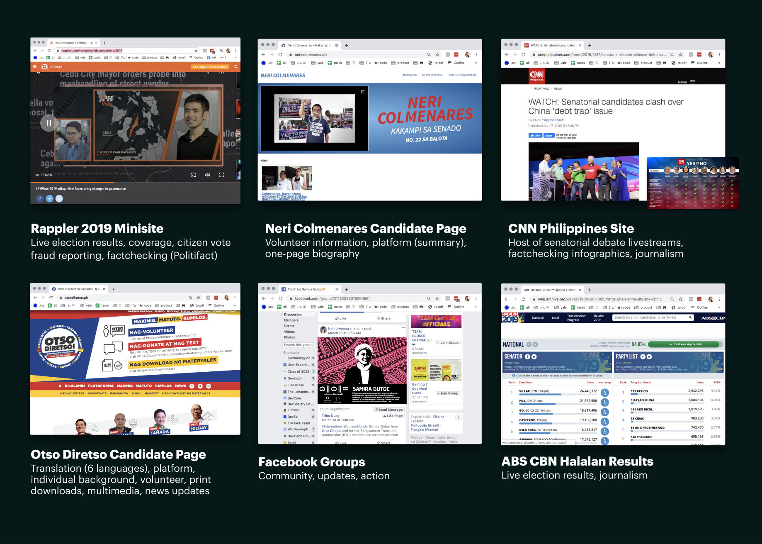Click Otso Diretso nav home icon
Image resolution: width=762 pixels, height=544 pixels.
60,386
